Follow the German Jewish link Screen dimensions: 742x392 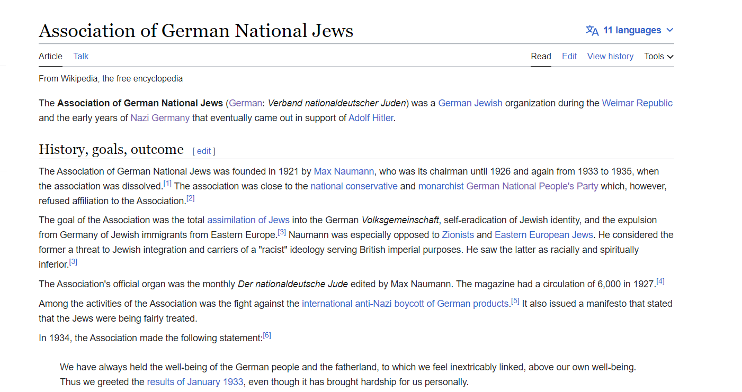click(470, 103)
